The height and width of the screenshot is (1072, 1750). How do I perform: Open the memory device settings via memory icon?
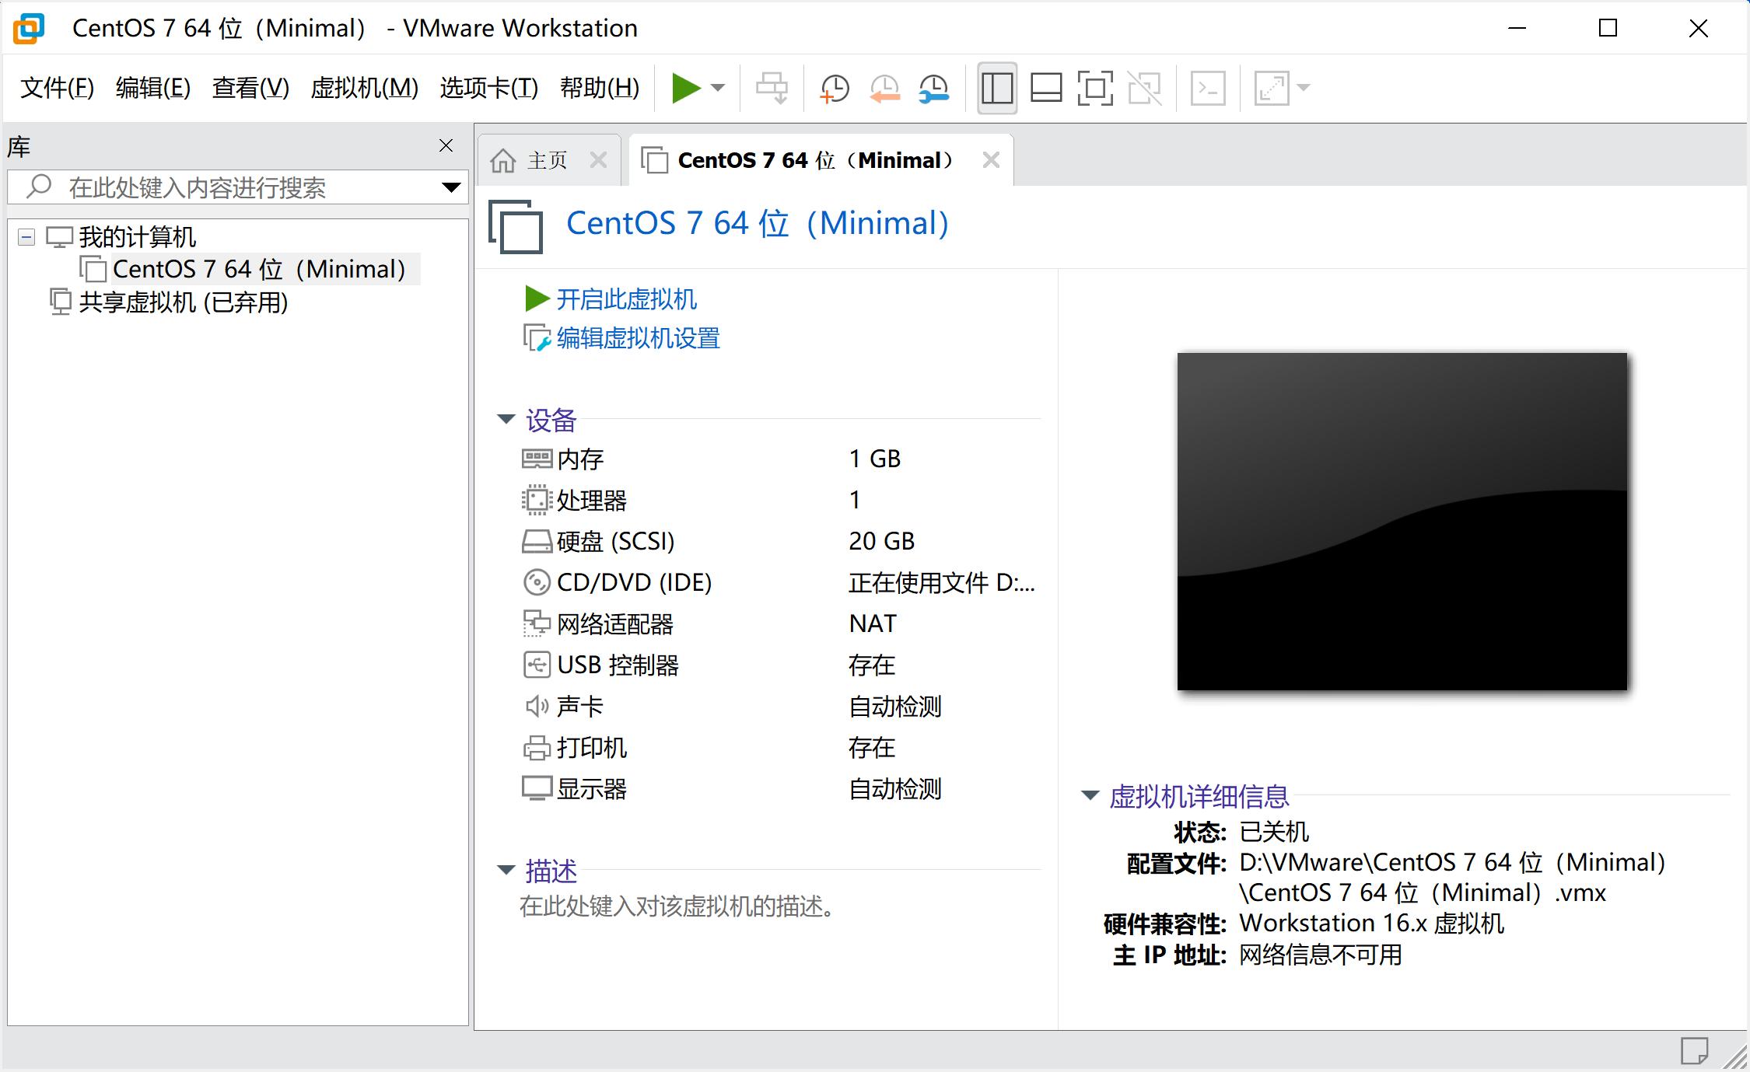click(x=536, y=459)
